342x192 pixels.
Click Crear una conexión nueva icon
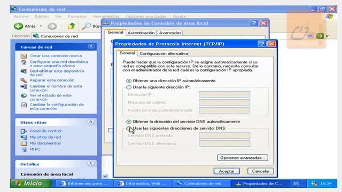(x=24, y=56)
